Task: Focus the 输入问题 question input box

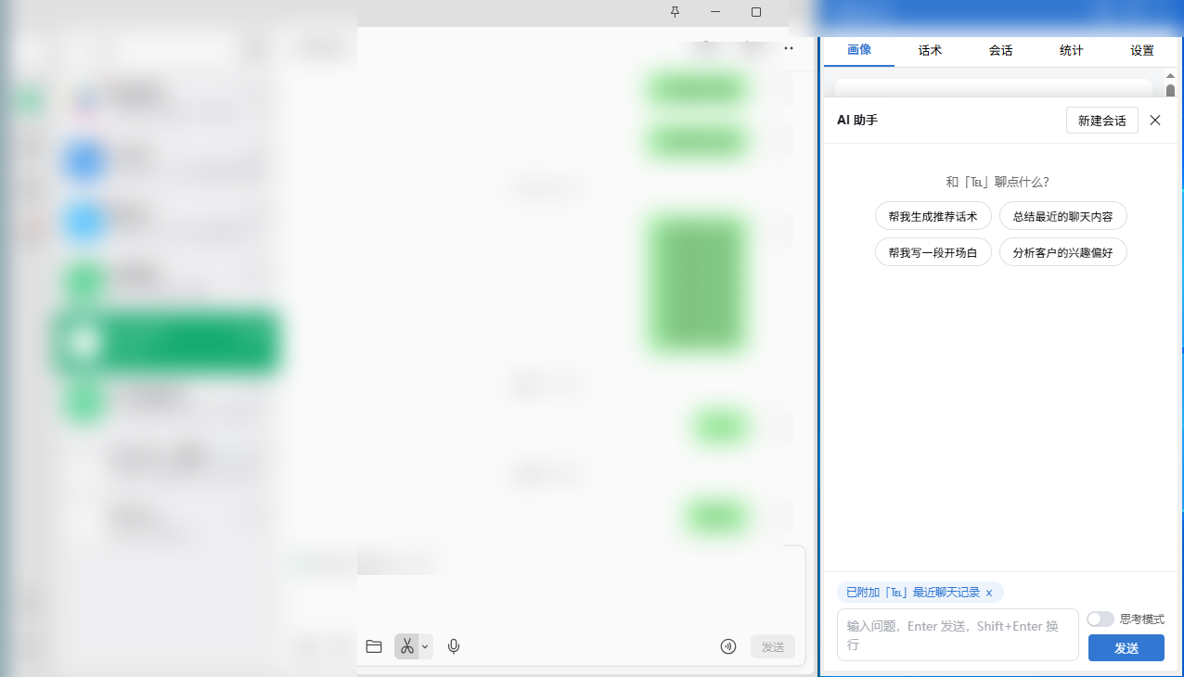Action: [x=958, y=635]
